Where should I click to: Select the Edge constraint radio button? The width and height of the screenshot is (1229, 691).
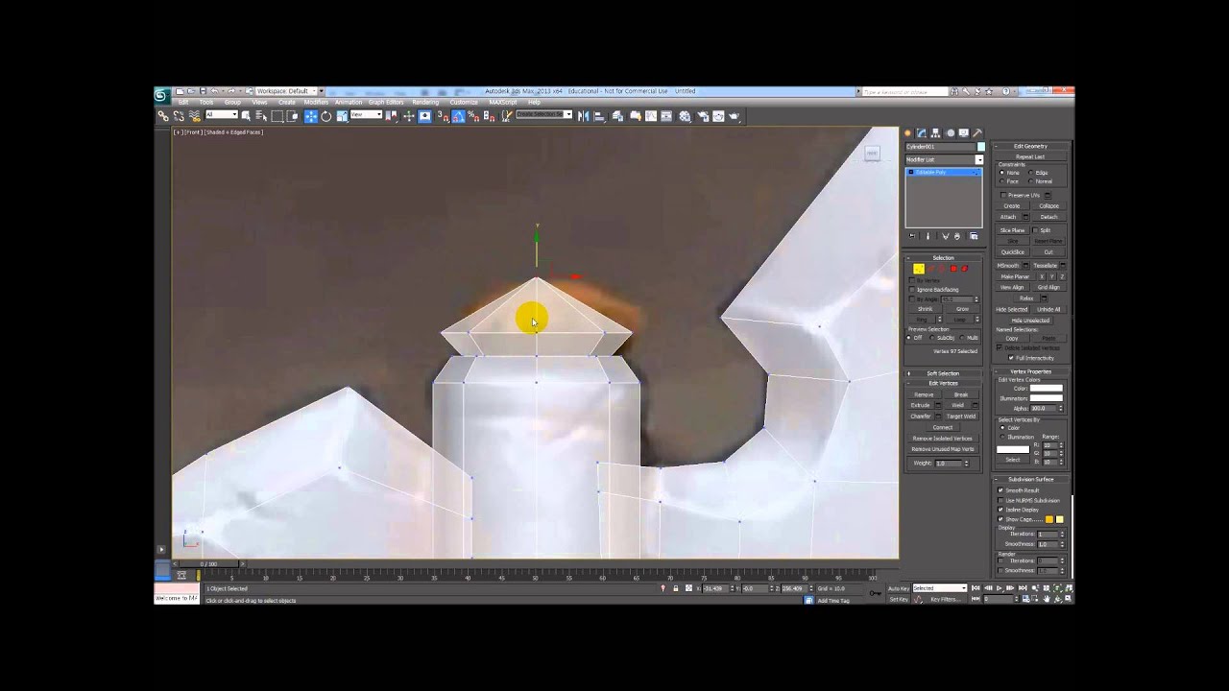1031,173
